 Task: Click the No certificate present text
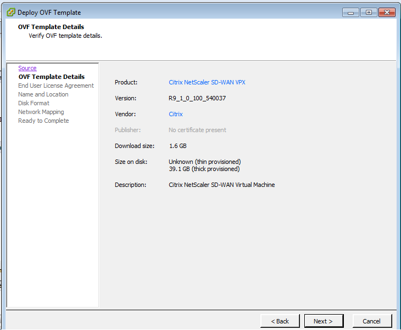point(197,130)
